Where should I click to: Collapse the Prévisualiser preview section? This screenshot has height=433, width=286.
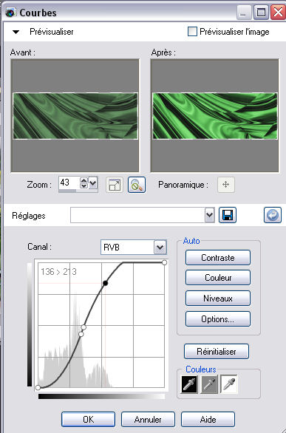coord(16,32)
